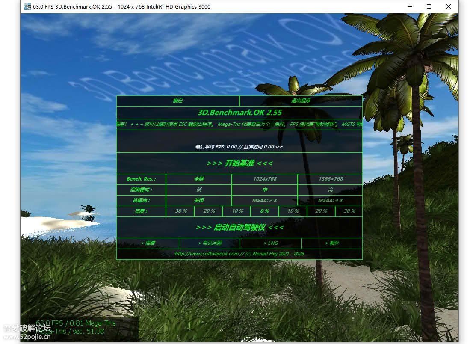Viewport: 473px width, 344px height.
Task: Set brightness to 20 %
Action: point(321,211)
